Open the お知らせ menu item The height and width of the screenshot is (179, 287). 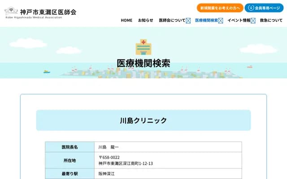tap(145, 20)
